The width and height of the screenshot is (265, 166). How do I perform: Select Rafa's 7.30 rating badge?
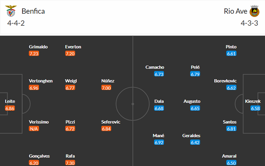(x=70, y=163)
